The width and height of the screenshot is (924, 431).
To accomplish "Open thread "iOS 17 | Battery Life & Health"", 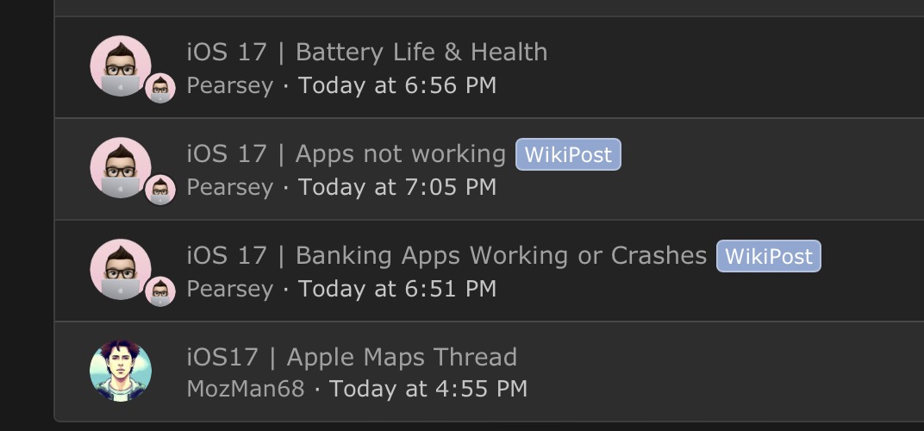I will (x=366, y=53).
